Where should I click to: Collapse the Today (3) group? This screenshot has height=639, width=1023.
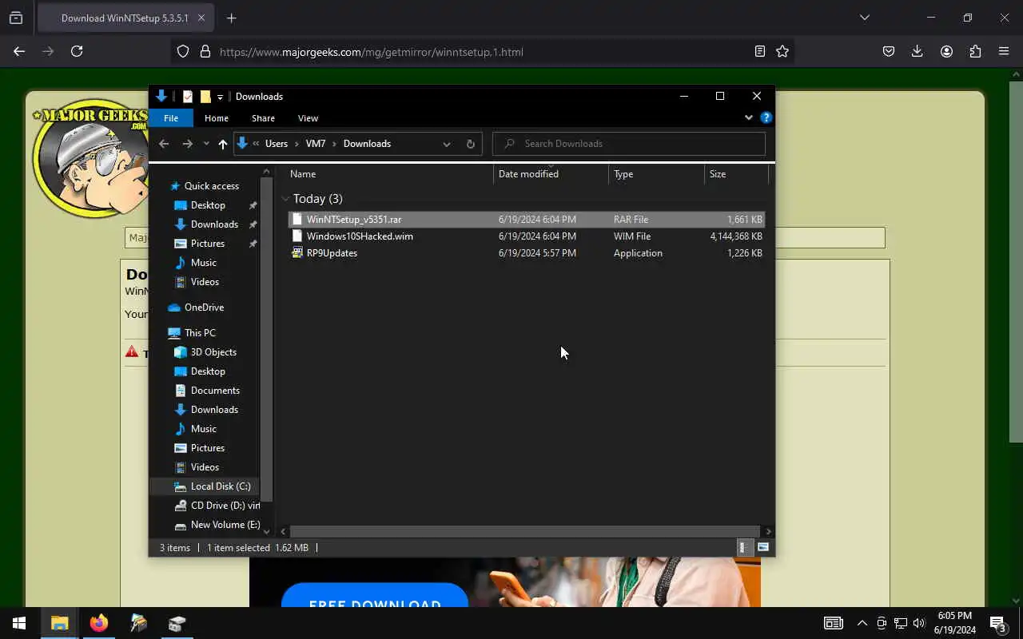click(285, 199)
